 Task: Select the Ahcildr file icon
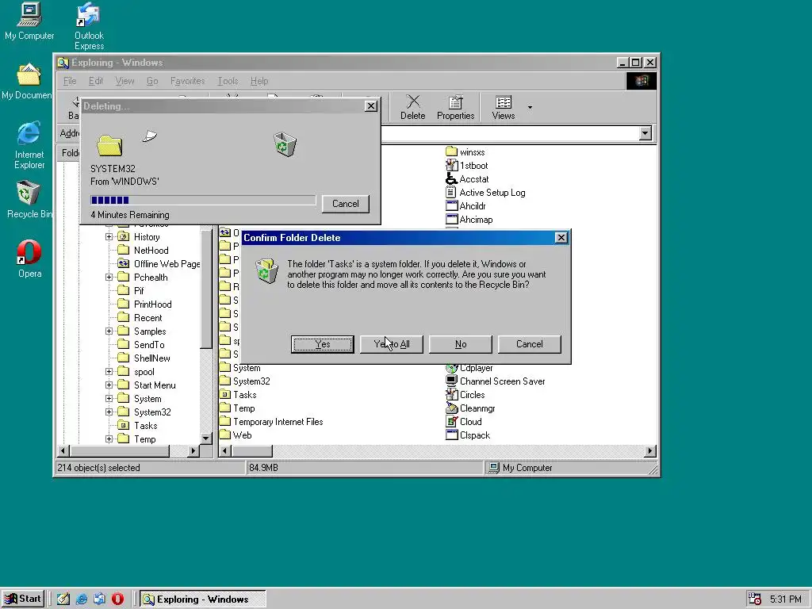(451, 205)
